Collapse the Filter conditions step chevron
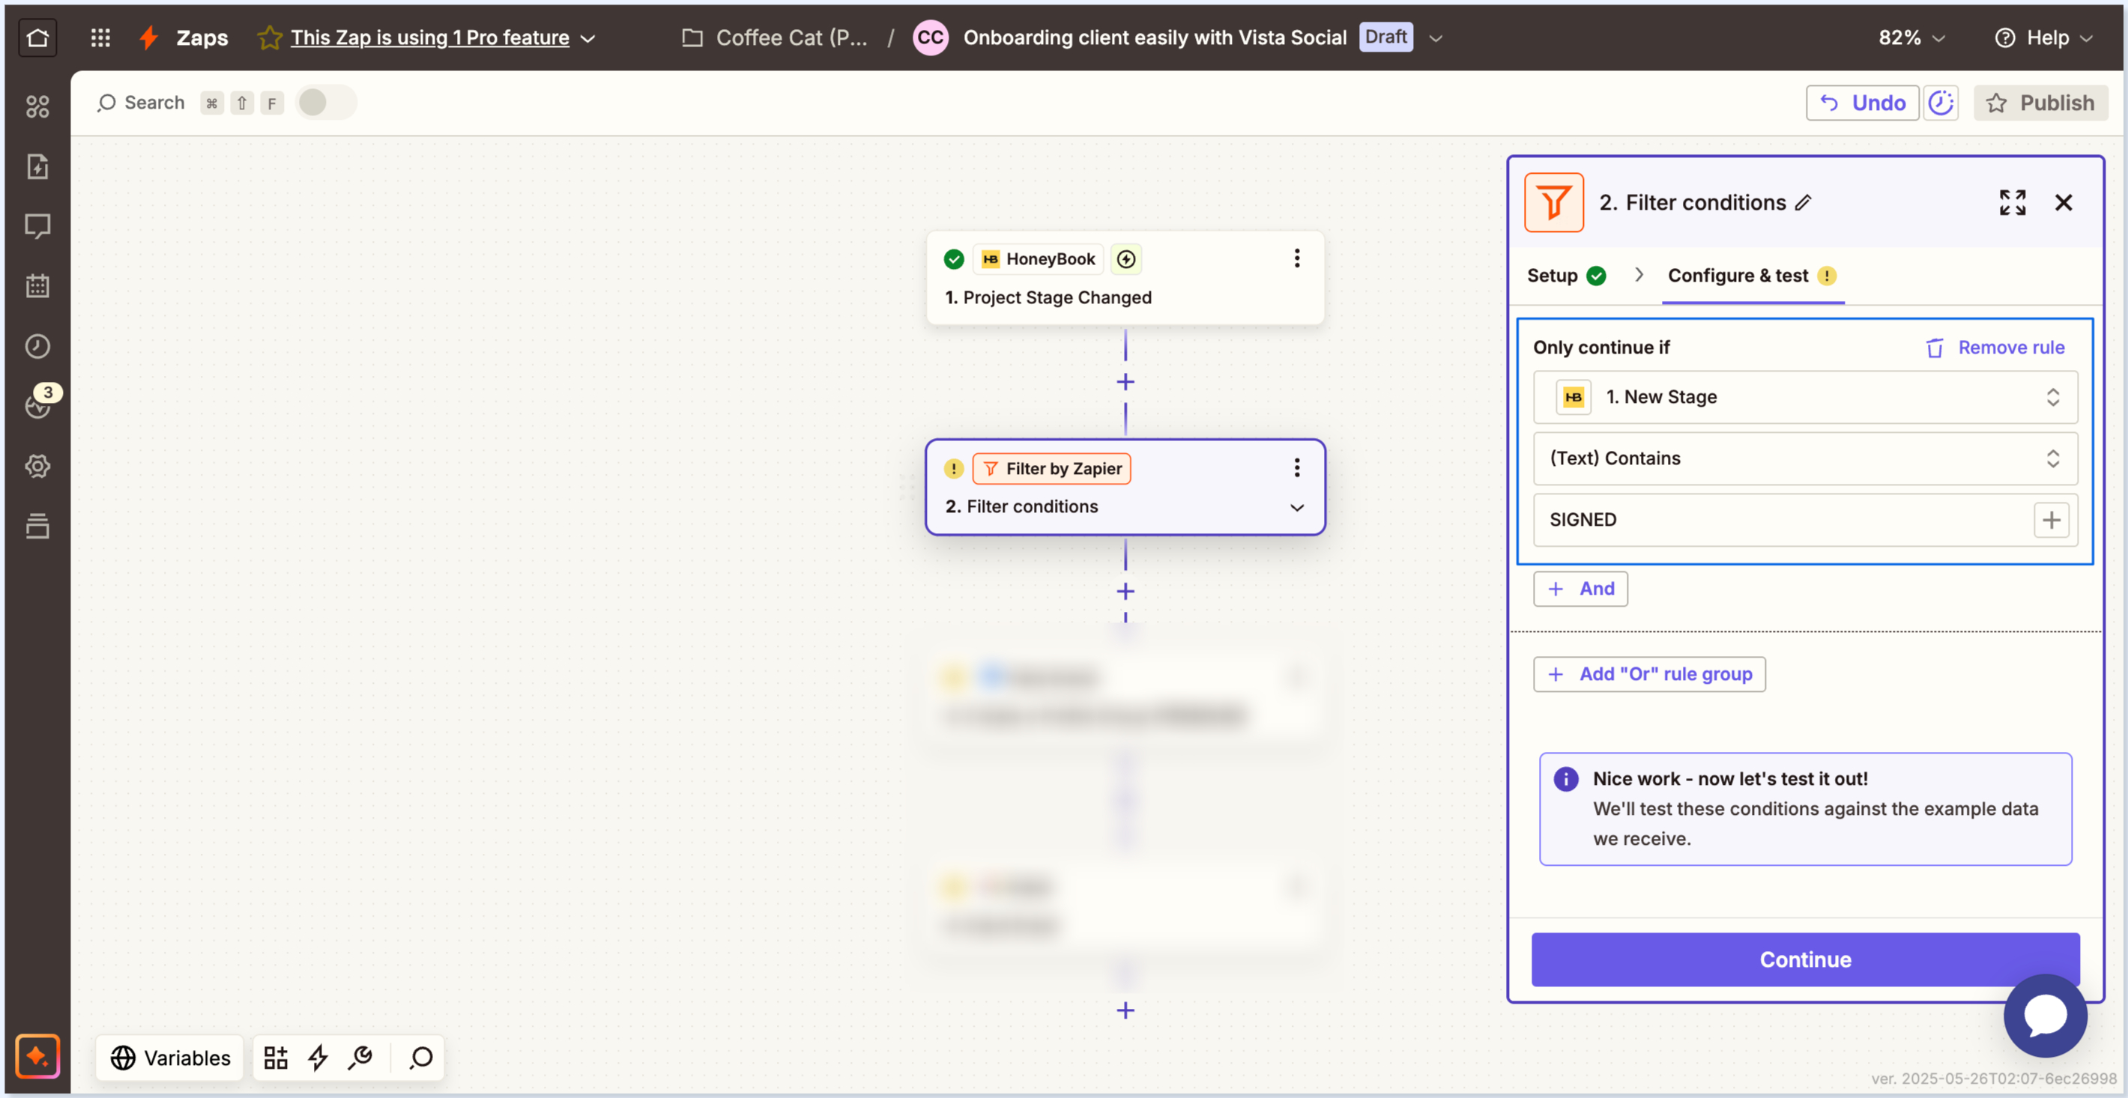Viewport: 2128px width, 1098px height. tap(1297, 507)
